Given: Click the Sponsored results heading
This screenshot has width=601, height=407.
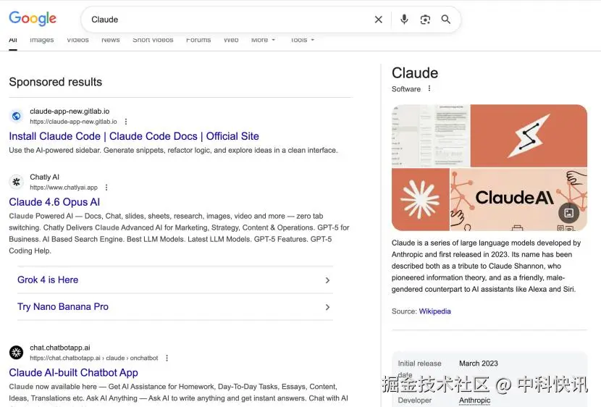Looking at the screenshot, I should tap(56, 82).
